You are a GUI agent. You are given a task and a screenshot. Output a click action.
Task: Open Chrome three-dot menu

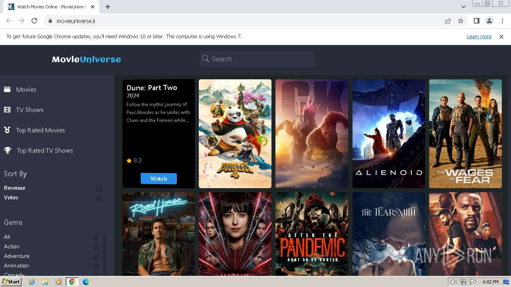(x=502, y=21)
